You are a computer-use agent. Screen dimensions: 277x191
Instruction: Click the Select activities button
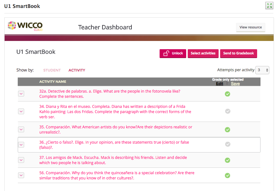pyautogui.click(x=203, y=53)
